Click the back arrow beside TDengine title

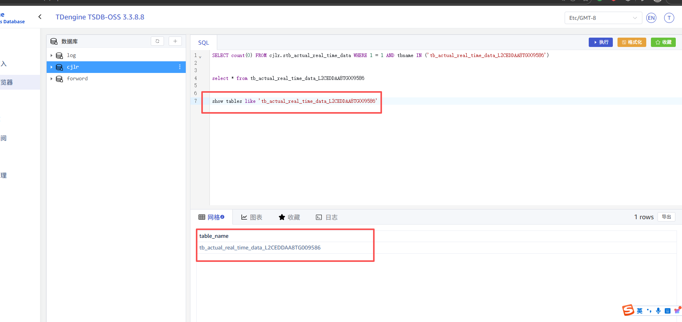(x=40, y=17)
